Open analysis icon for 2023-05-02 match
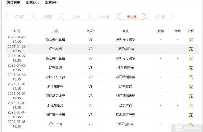 pyautogui.click(x=191, y=96)
